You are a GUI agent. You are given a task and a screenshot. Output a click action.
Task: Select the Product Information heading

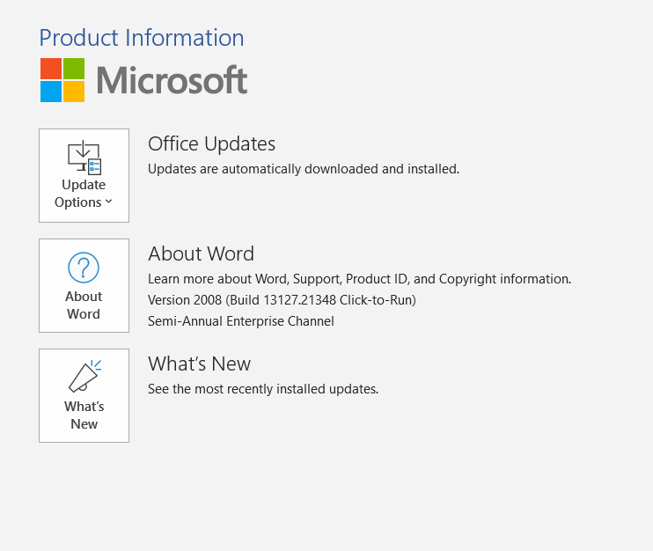coord(142,38)
